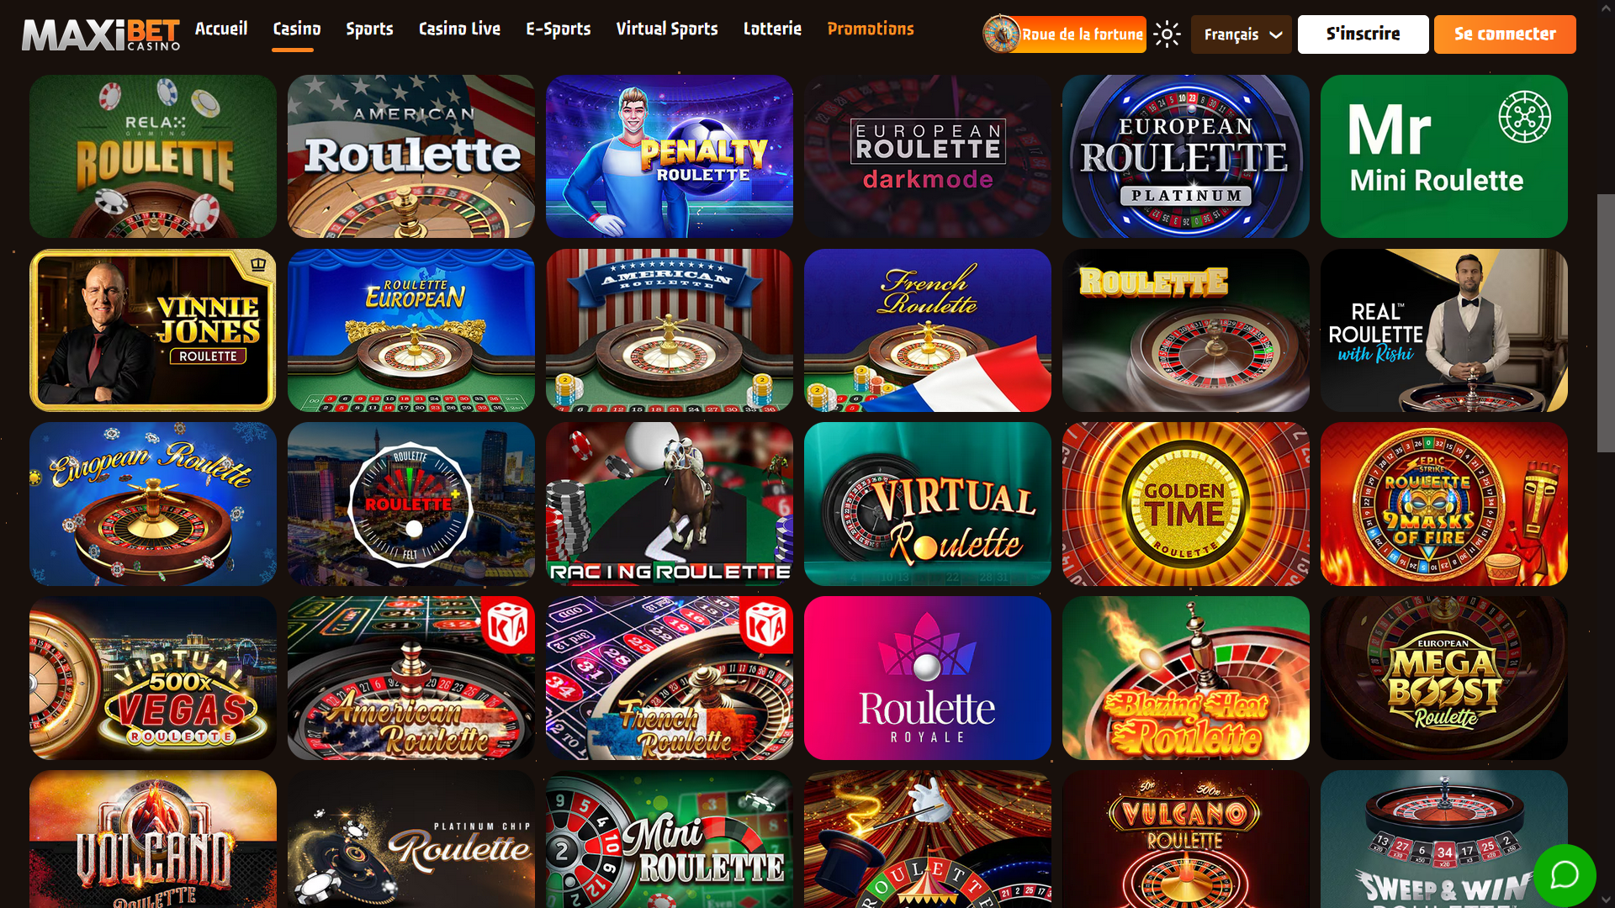The height and width of the screenshot is (908, 1615).
Task: Click the MaxiBet Casino logo
Action: (101, 34)
